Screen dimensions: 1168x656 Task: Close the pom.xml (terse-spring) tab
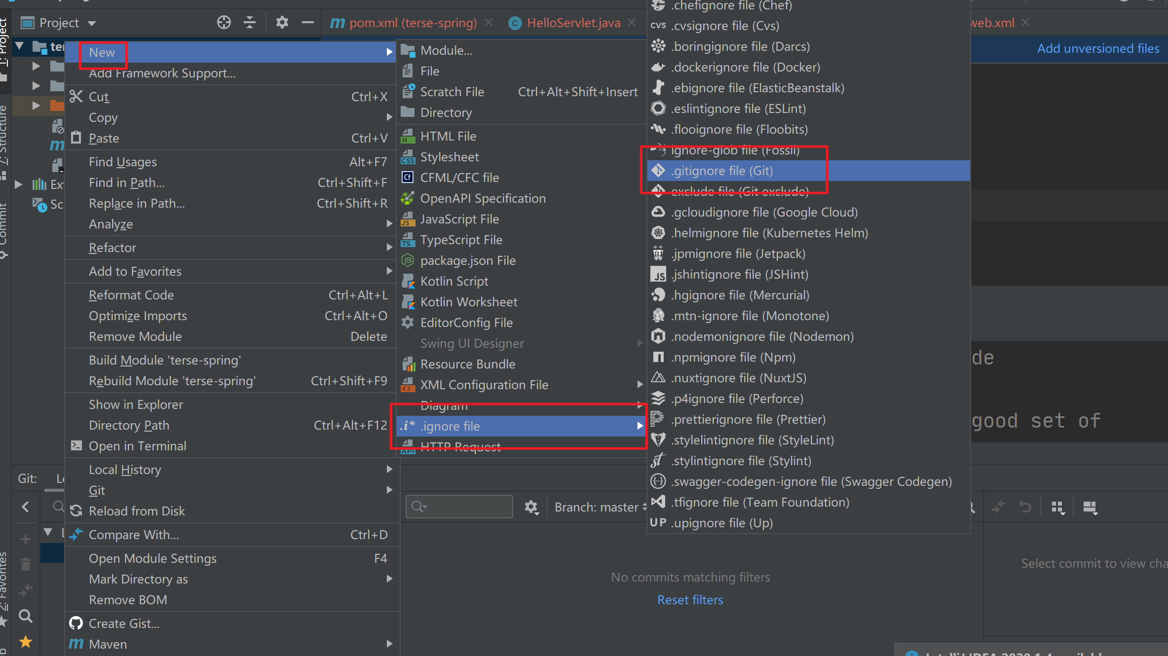pyautogui.click(x=489, y=23)
